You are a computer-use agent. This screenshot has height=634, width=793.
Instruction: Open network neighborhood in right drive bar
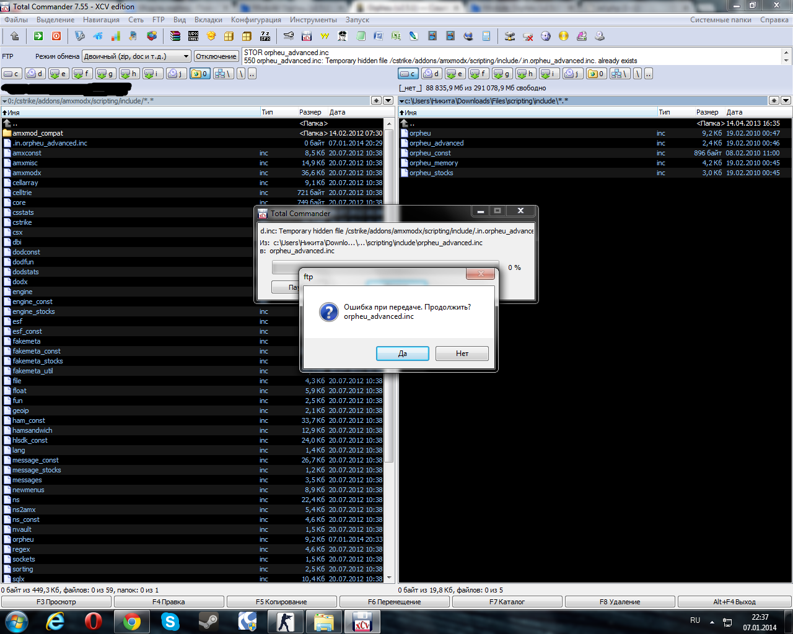[620, 74]
